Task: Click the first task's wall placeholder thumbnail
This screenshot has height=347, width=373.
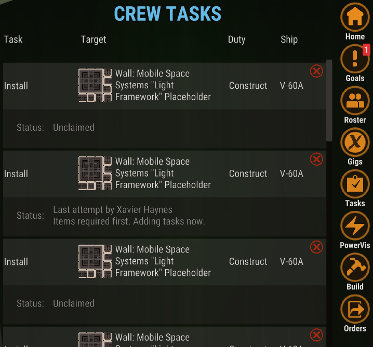Action: [x=95, y=85]
